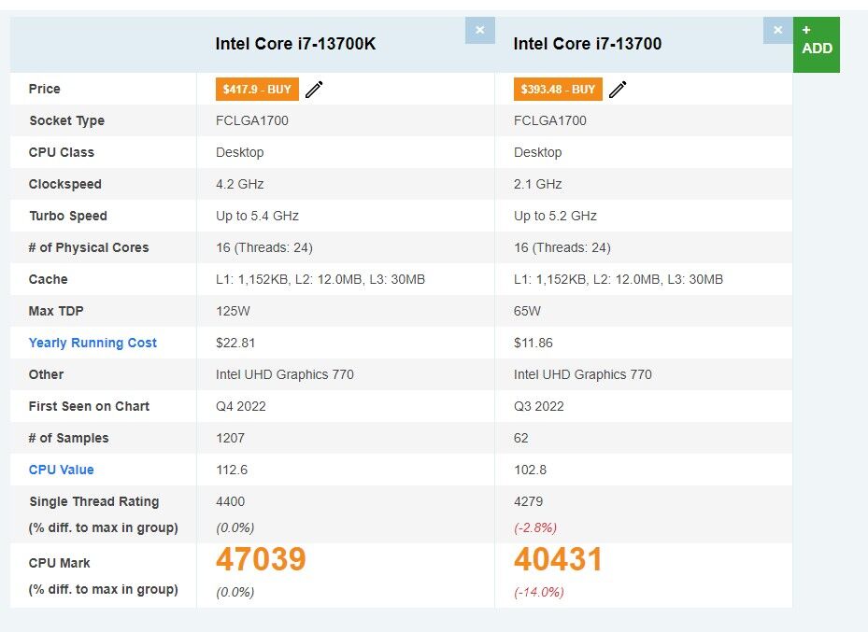Click the $22.81 yearly cost value
Image resolution: width=868 pixels, height=632 pixels.
click(235, 343)
